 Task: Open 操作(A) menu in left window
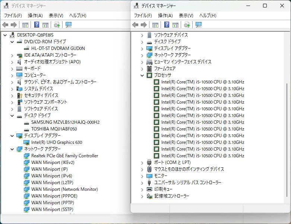tap(35, 16)
